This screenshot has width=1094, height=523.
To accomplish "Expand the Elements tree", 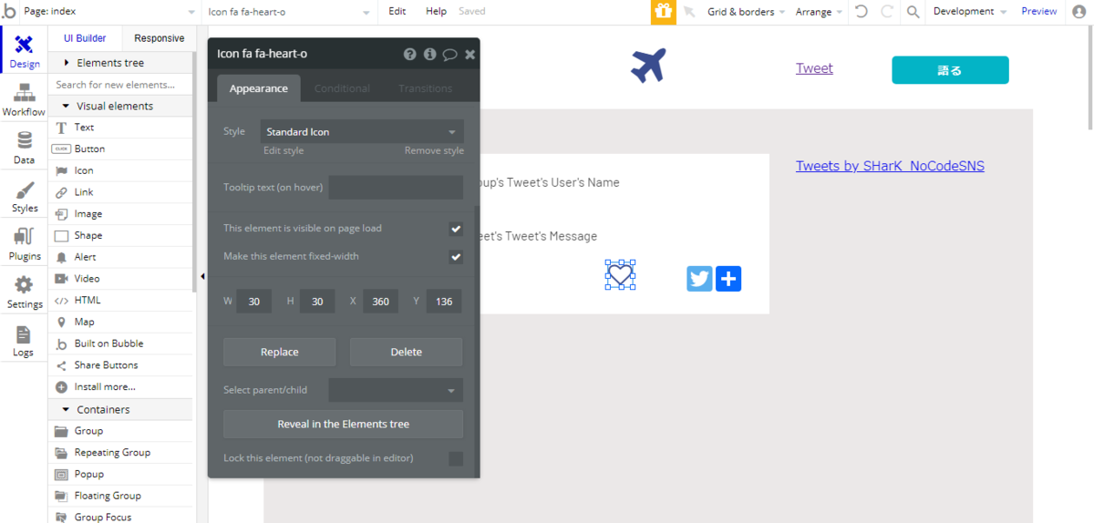I will tap(121, 63).
